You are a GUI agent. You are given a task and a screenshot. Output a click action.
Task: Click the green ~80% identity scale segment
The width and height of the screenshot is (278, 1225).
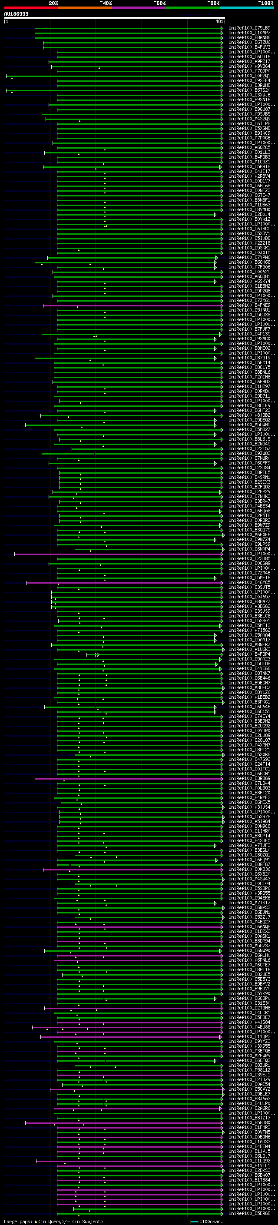[193, 8]
